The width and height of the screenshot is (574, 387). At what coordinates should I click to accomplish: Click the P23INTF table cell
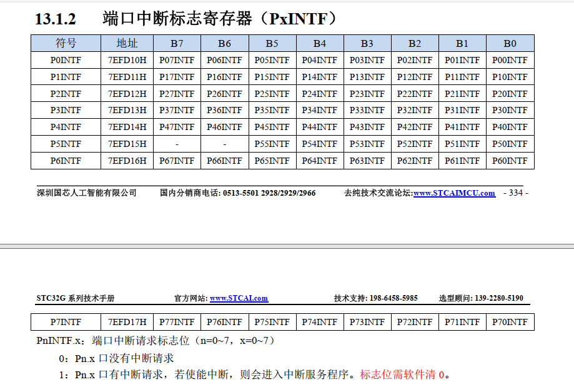click(x=367, y=94)
